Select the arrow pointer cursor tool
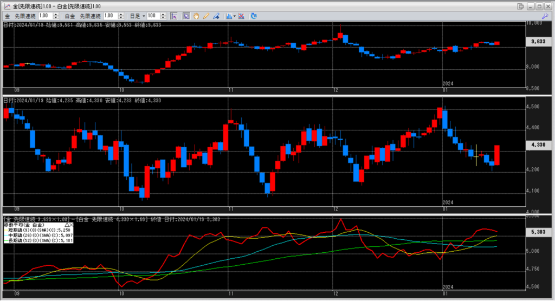 pos(186,16)
